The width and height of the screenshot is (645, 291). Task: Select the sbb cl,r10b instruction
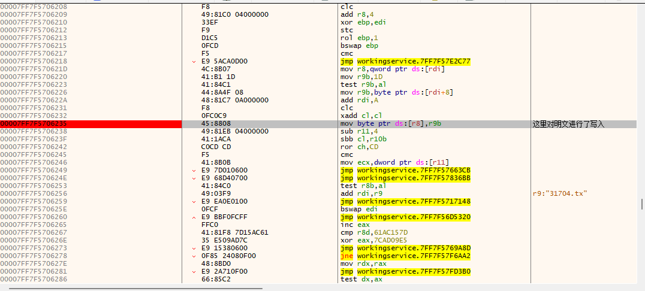[x=363, y=140]
